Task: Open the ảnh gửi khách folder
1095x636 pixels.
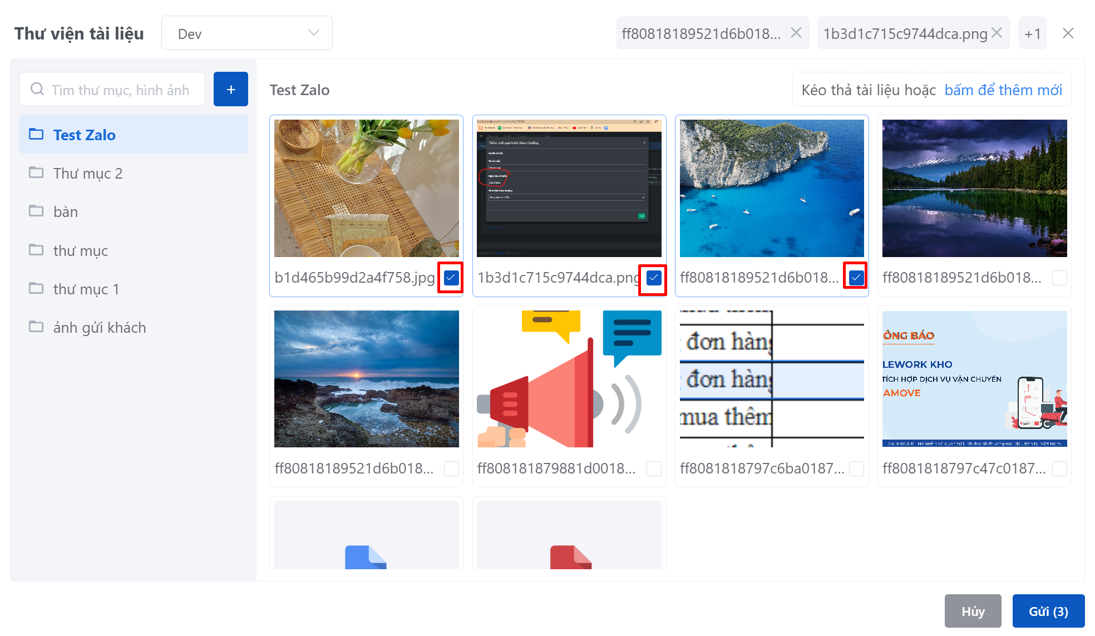Action: point(99,327)
